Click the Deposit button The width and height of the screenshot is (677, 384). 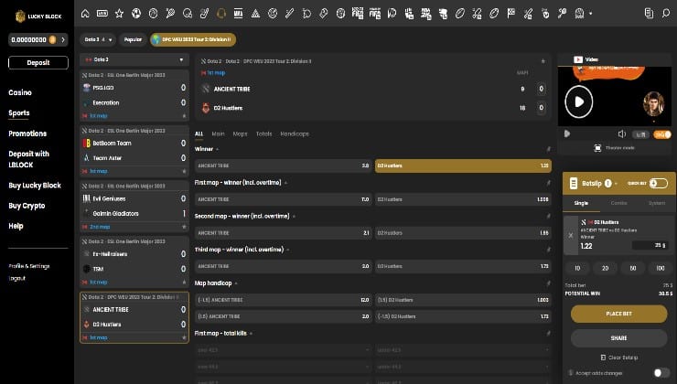point(38,63)
